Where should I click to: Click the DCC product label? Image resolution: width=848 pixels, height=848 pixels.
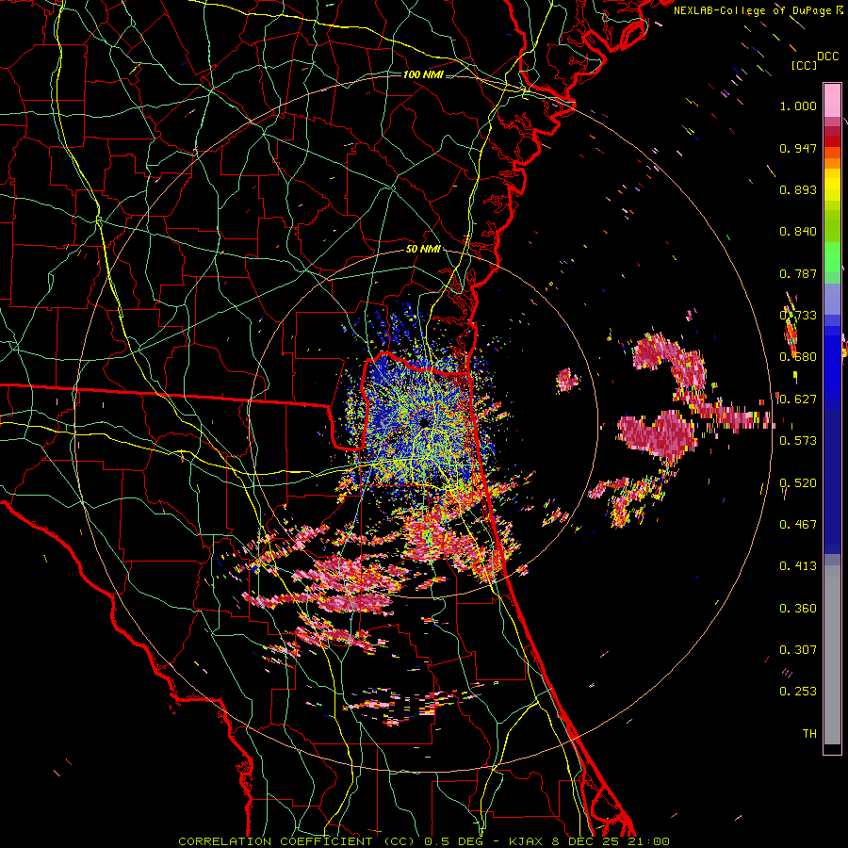click(827, 57)
